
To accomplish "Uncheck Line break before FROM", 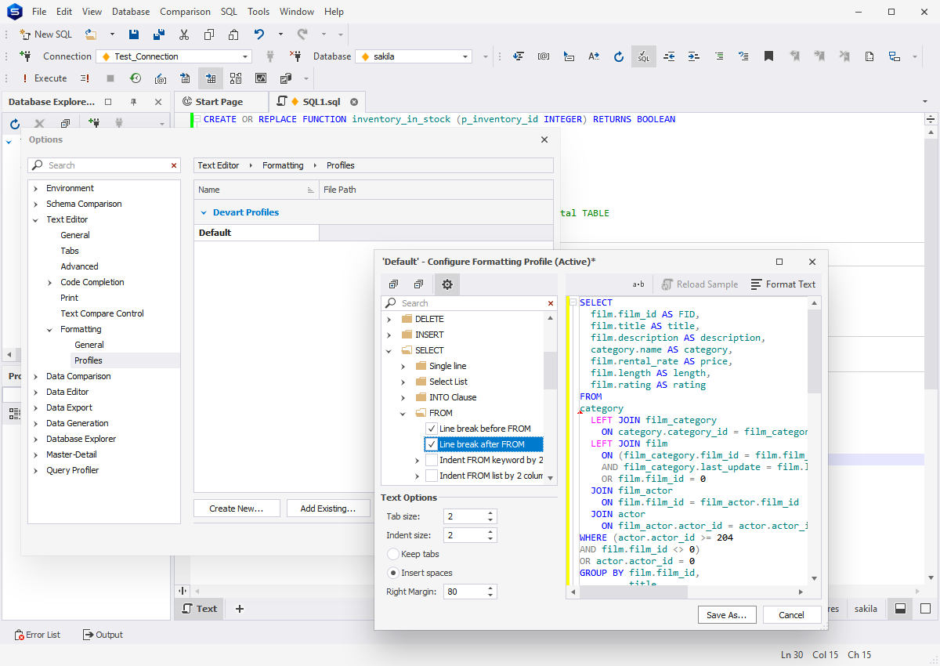I will (432, 429).
